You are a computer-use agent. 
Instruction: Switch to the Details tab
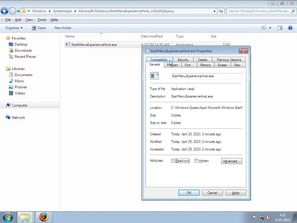coord(203,60)
